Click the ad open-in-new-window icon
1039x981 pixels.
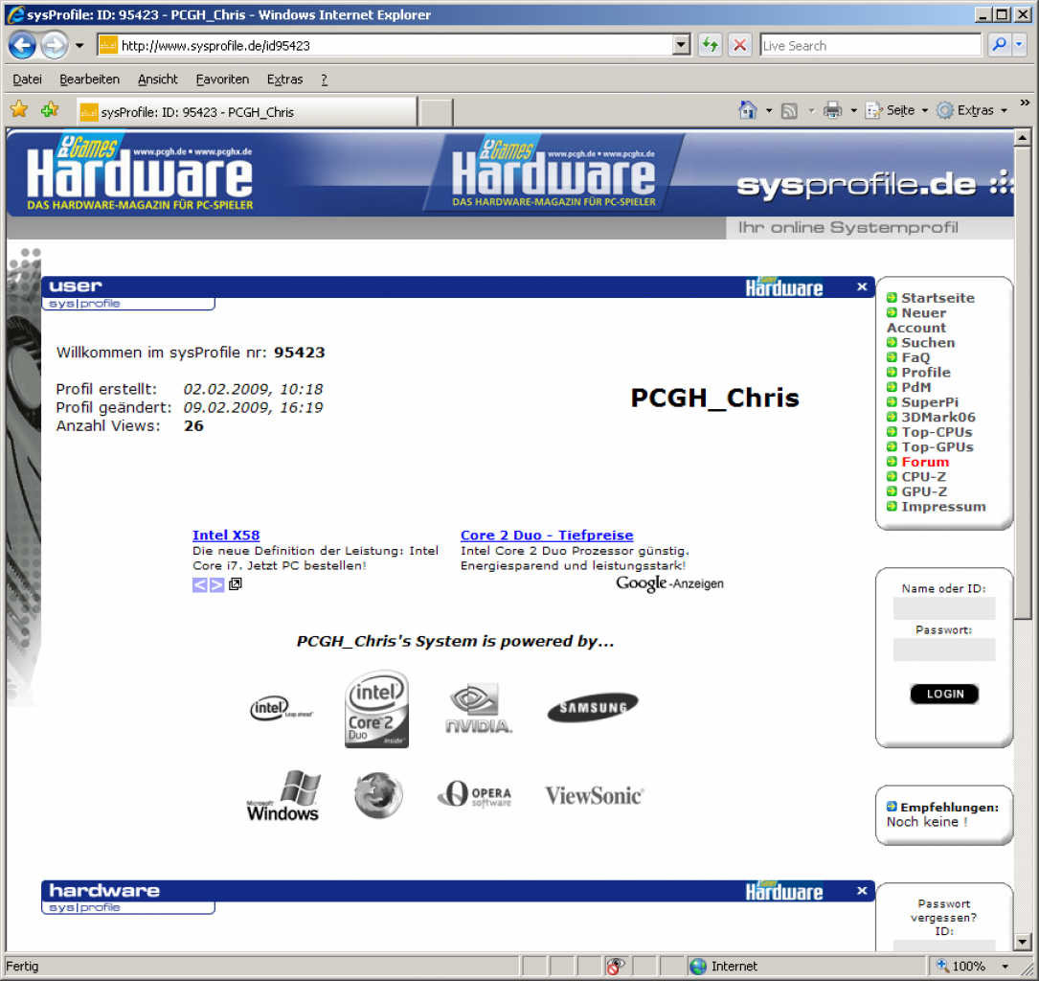(236, 584)
